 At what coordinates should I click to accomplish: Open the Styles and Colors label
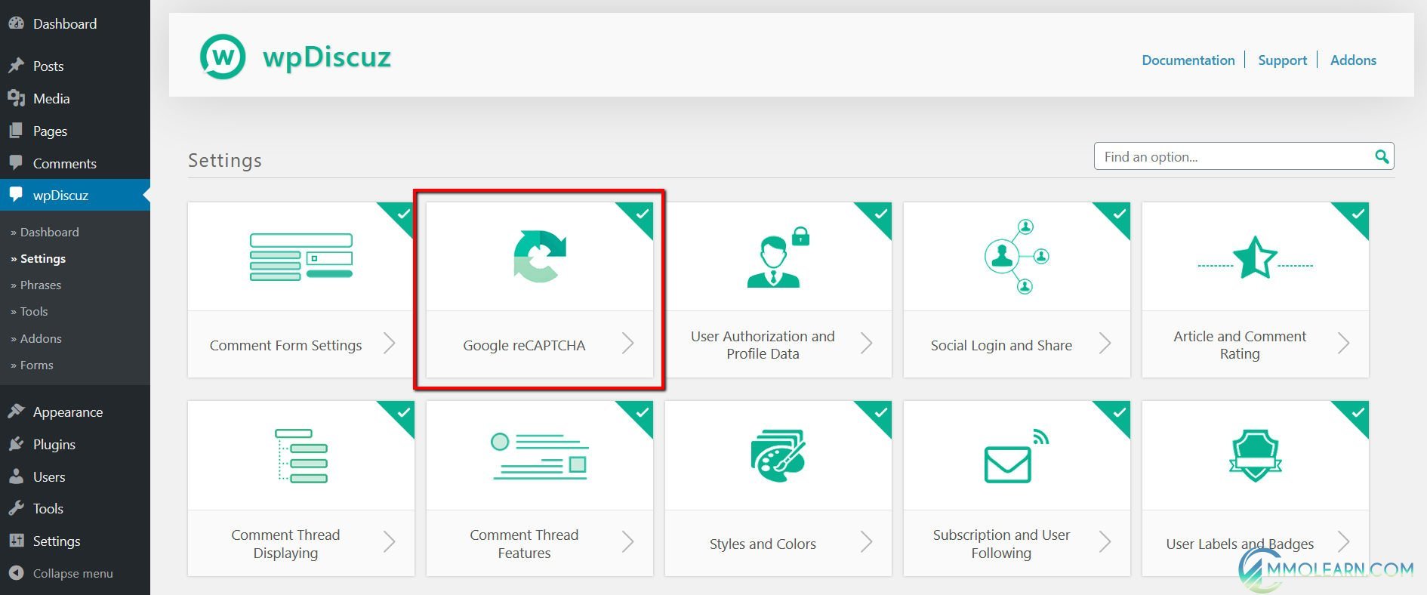(x=763, y=544)
